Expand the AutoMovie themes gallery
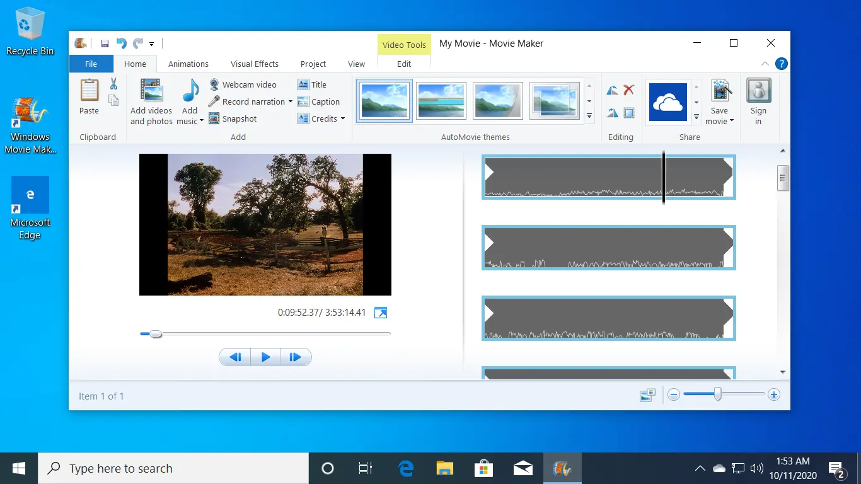 (x=589, y=115)
